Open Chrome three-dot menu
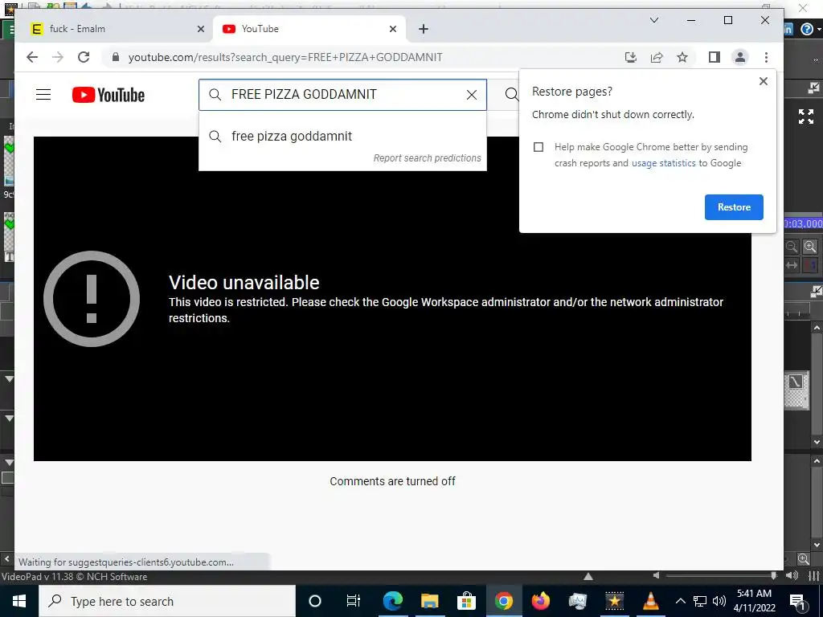Viewport: 823px width, 617px height. coord(766,57)
